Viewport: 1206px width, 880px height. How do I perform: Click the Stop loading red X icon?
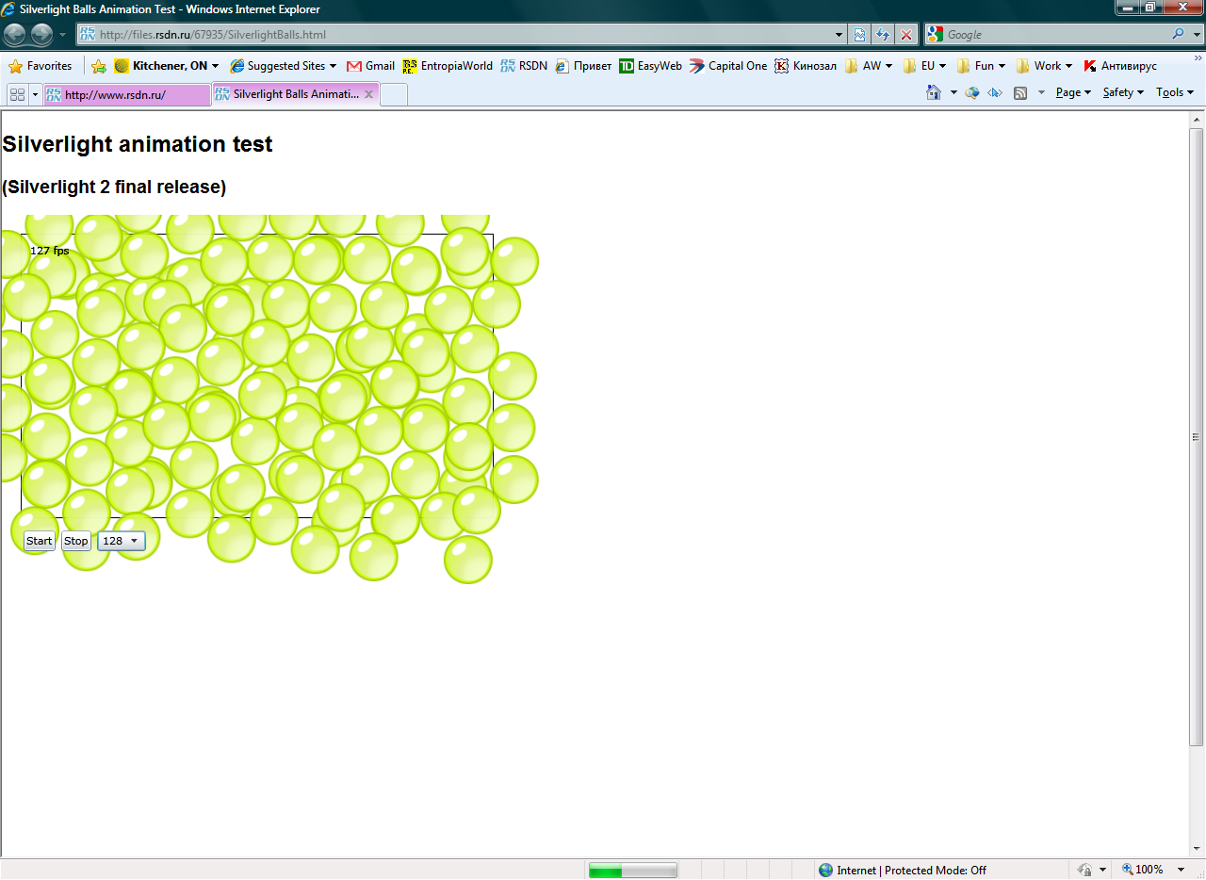(906, 35)
